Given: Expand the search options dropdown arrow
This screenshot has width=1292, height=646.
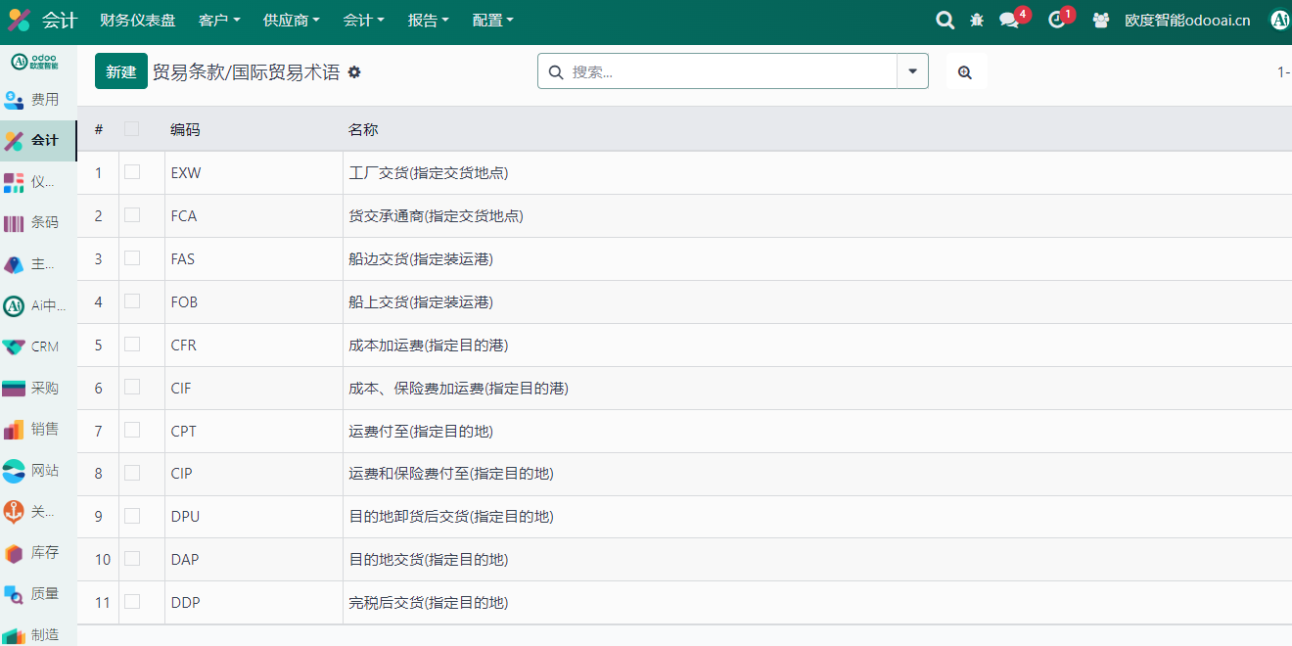Looking at the screenshot, I should (x=912, y=71).
